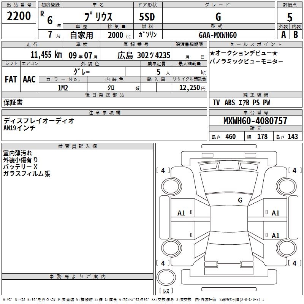The height and width of the screenshot is (304, 304).
Task: Click color number 1M2
Action: 63,88
